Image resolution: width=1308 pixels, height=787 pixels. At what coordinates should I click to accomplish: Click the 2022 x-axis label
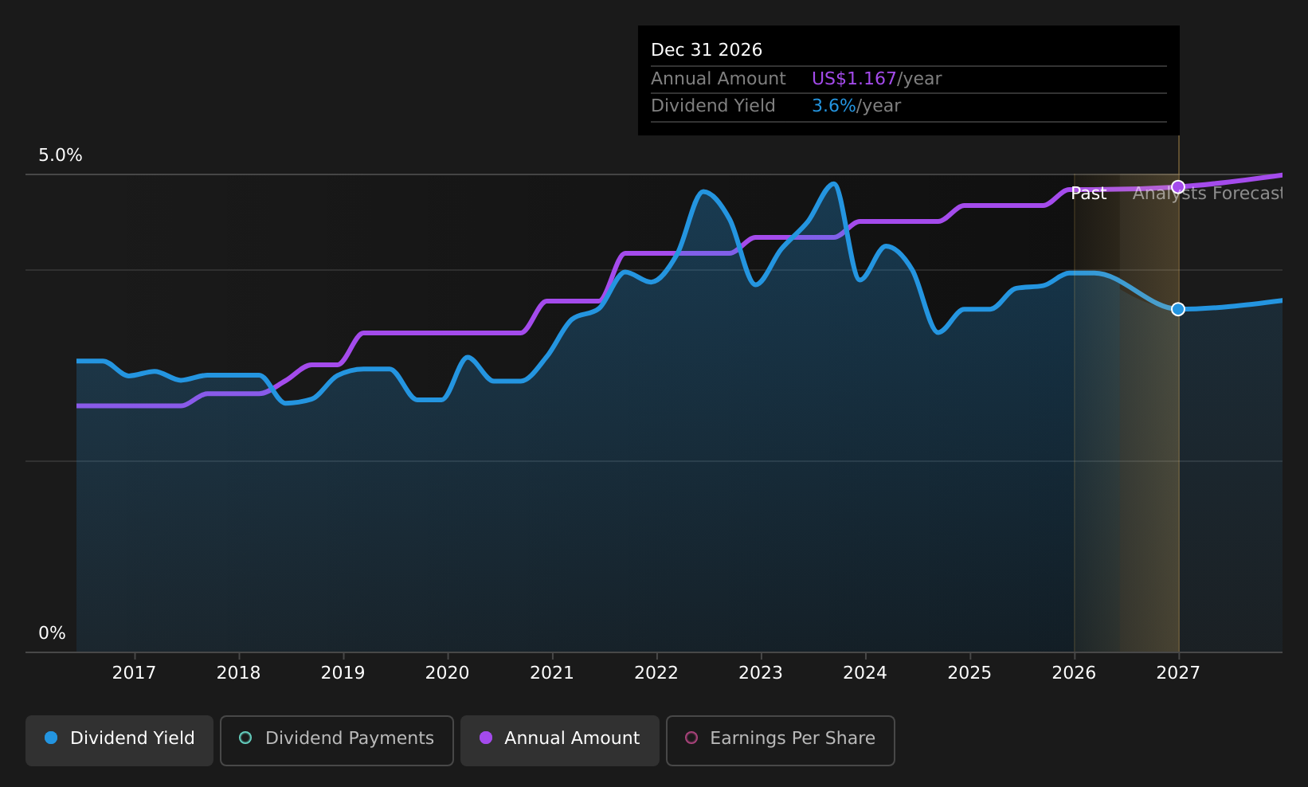656,673
